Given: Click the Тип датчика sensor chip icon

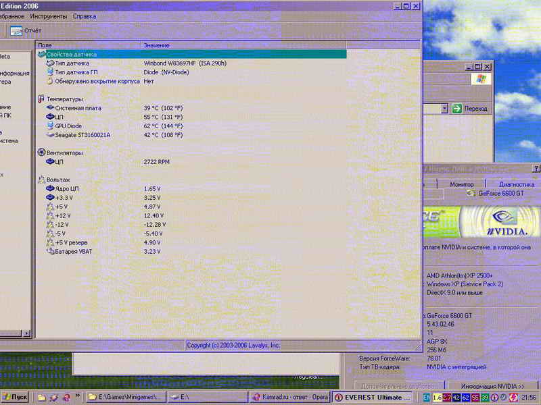Looking at the screenshot, I should pos(50,63).
